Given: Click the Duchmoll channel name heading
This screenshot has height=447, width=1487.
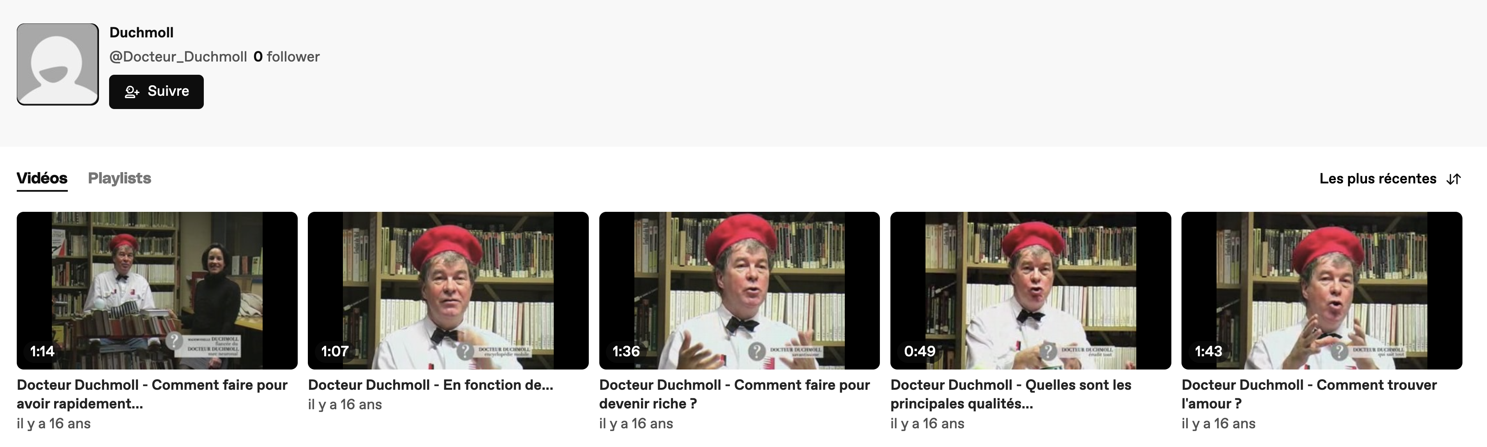Looking at the screenshot, I should (x=141, y=33).
